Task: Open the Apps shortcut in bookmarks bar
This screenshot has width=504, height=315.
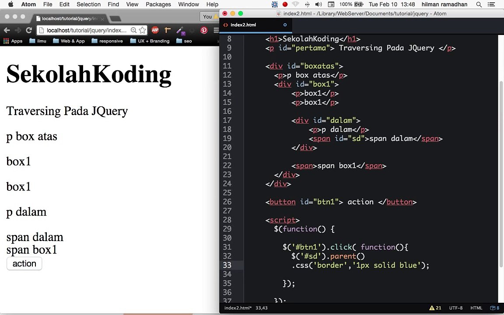Action: (13, 41)
